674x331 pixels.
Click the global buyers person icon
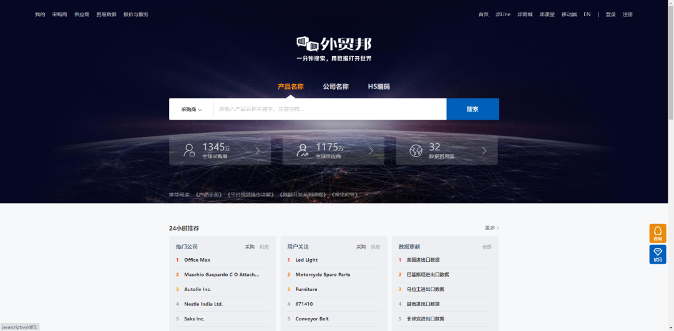pyautogui.click(x=188, y=150)
